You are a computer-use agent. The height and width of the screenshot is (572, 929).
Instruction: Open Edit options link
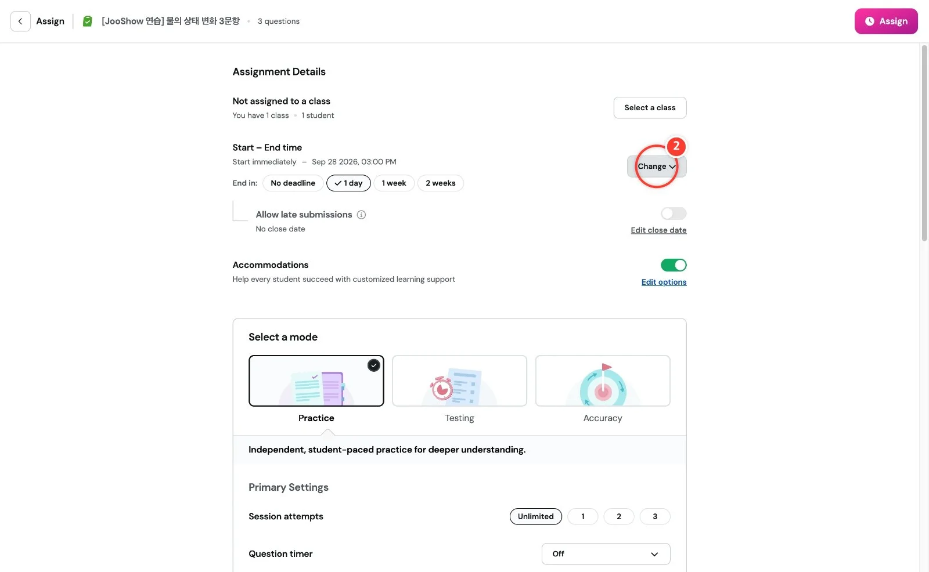pyautogui.click(x=664, y=283)
